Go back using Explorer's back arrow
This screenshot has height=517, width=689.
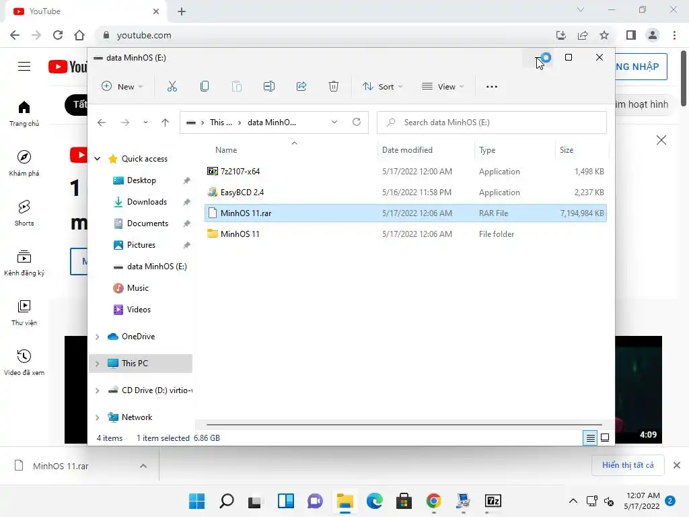[102, 123]
